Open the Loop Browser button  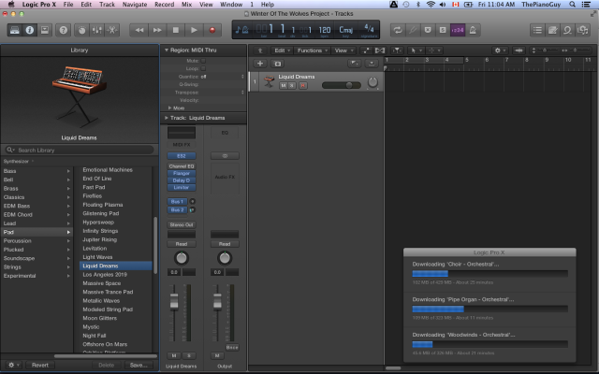point(567,30)
